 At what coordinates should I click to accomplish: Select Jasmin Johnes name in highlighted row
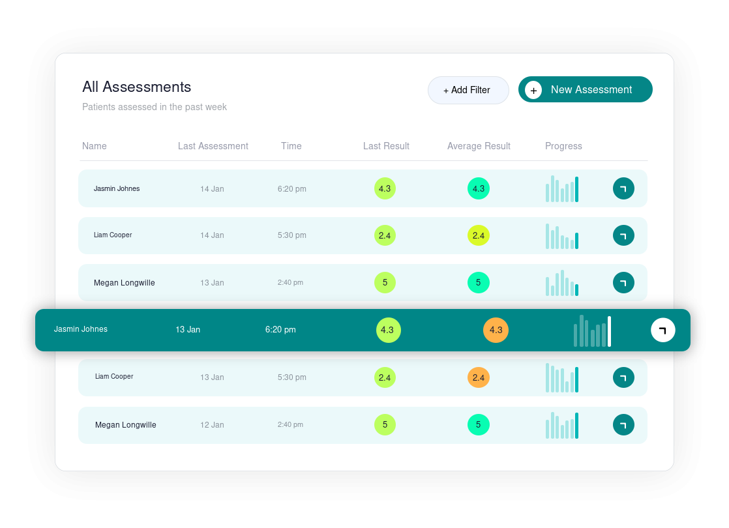[x=81, y=329]
